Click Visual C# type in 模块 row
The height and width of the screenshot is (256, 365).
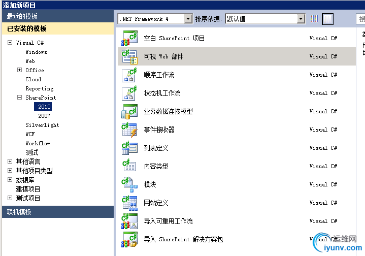(323, 184)
